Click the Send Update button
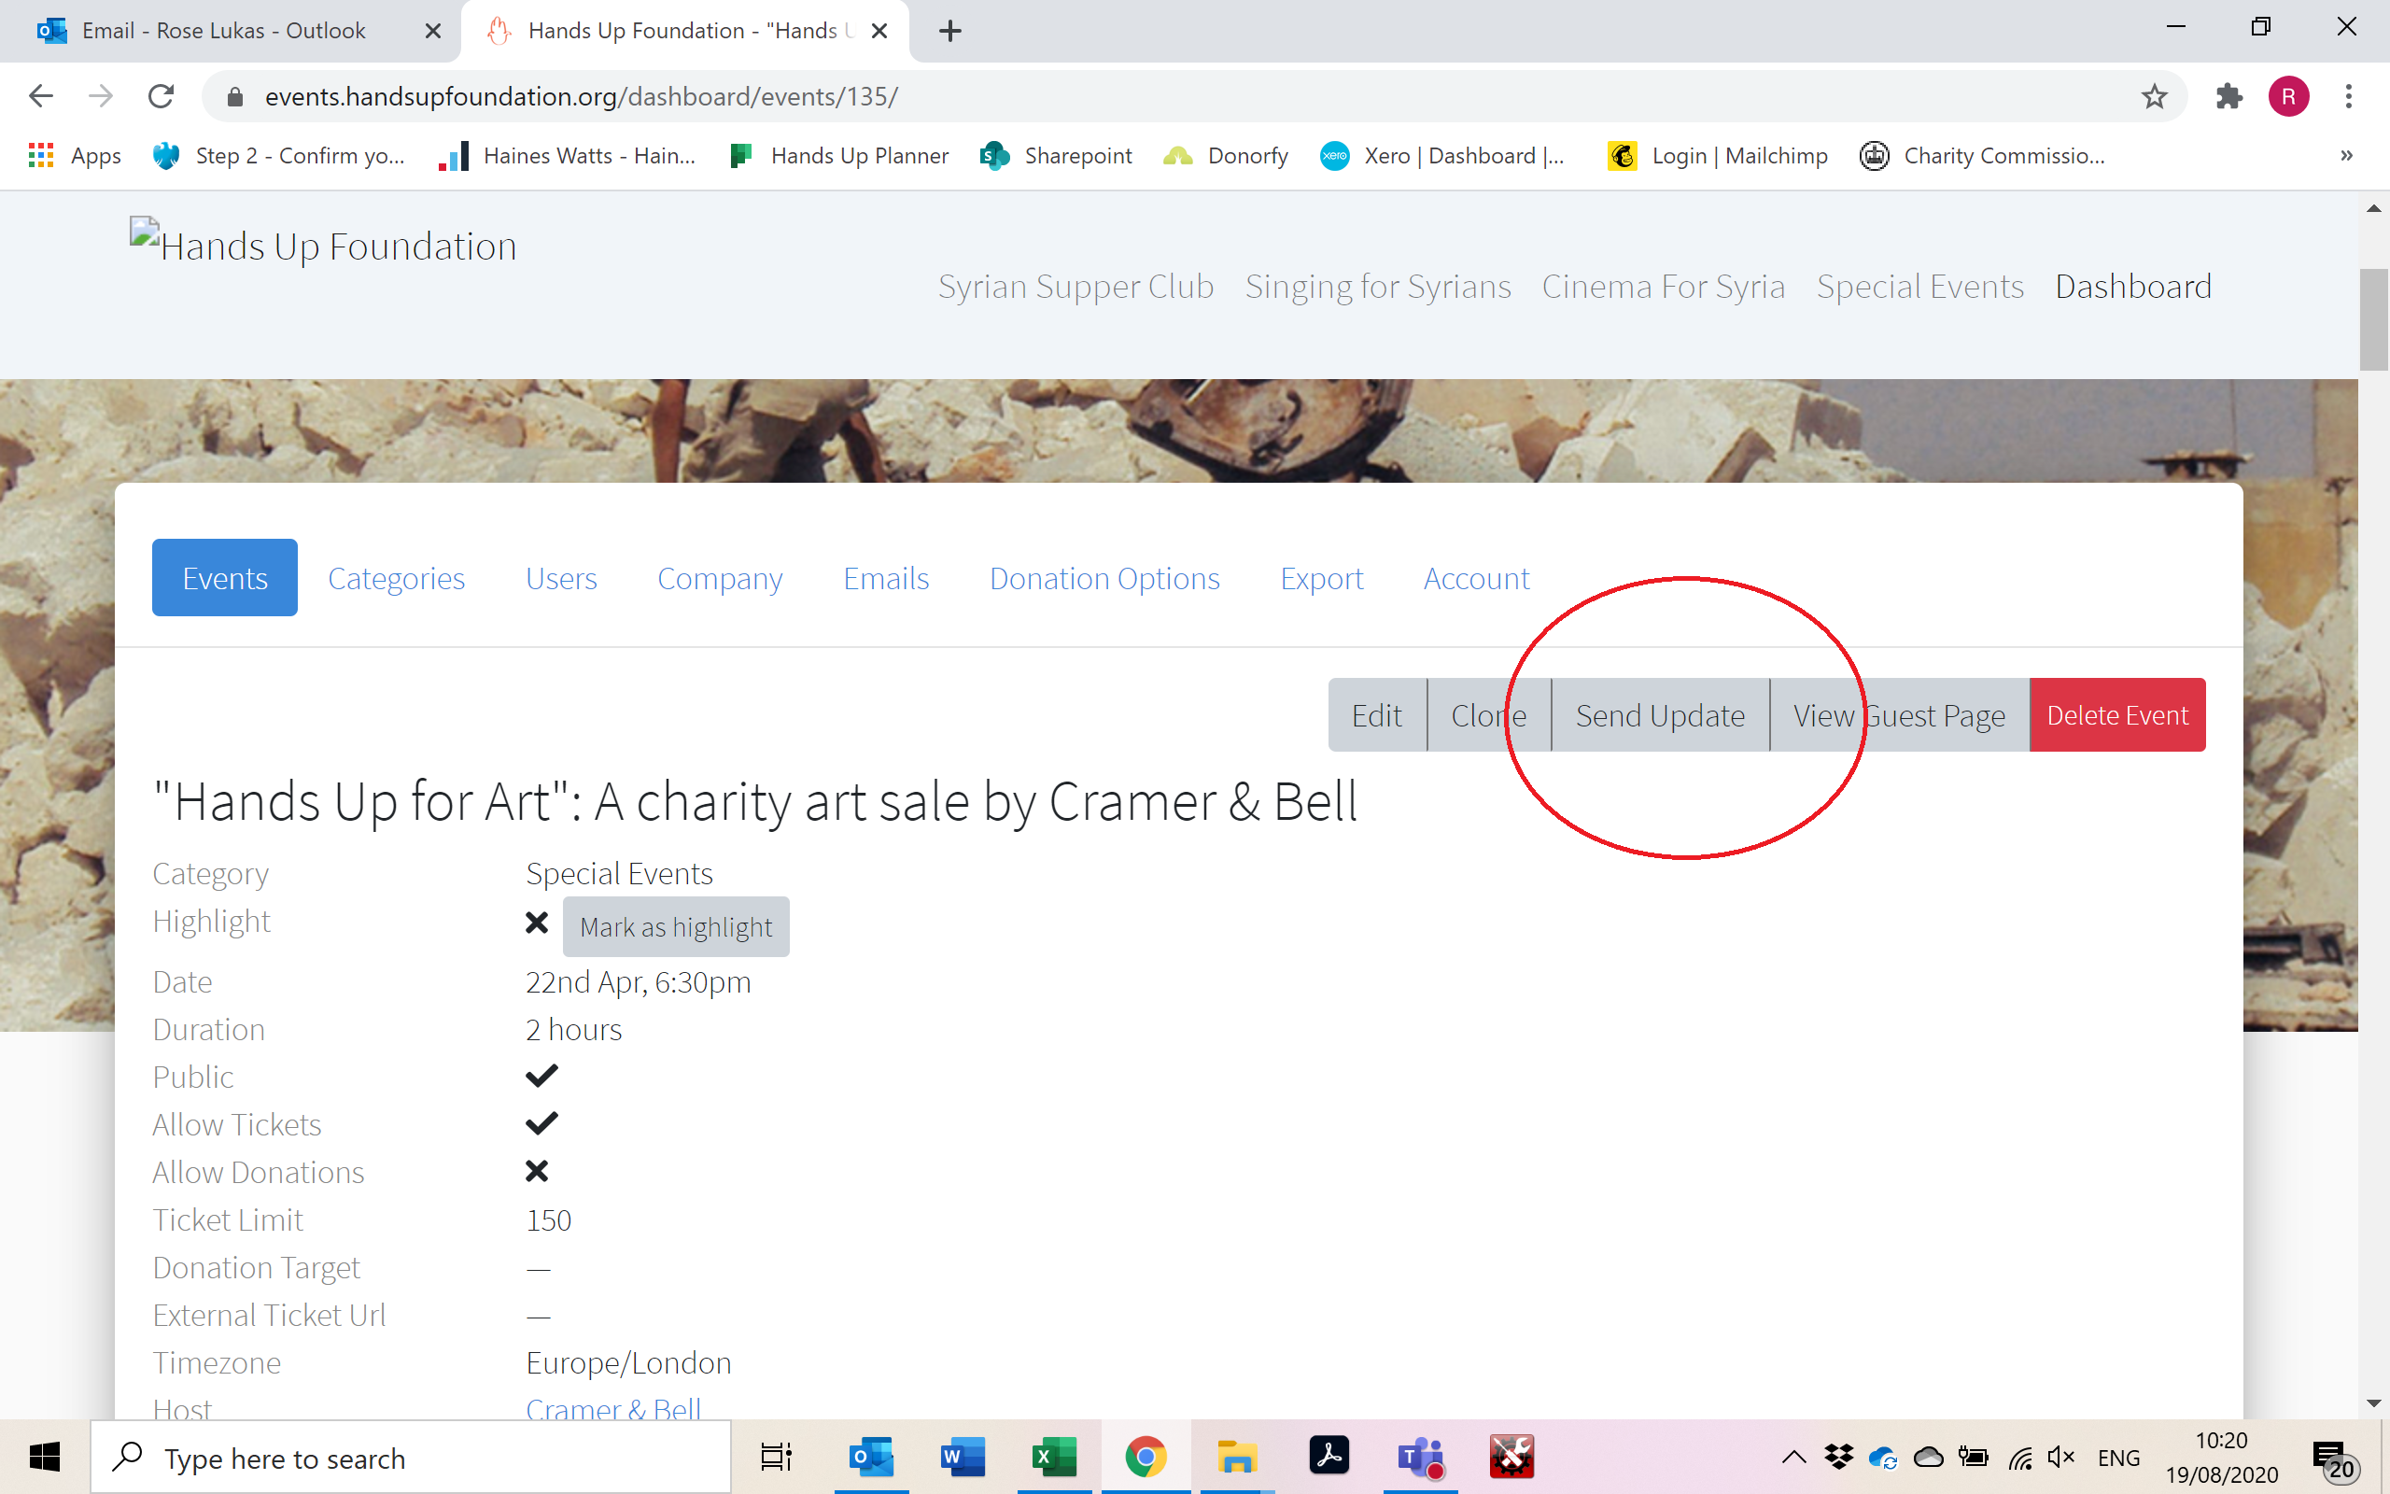This screenshot has height=1494, width=2390. tap(1660, 714)
